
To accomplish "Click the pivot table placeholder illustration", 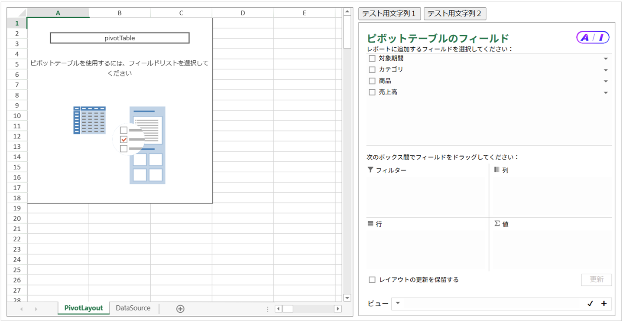I will (x=120, y=145).
